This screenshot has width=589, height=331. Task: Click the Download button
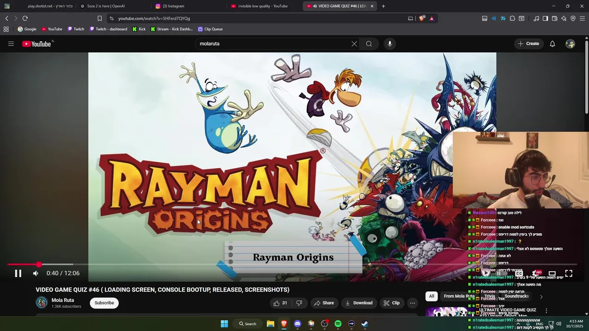point(359,303)
